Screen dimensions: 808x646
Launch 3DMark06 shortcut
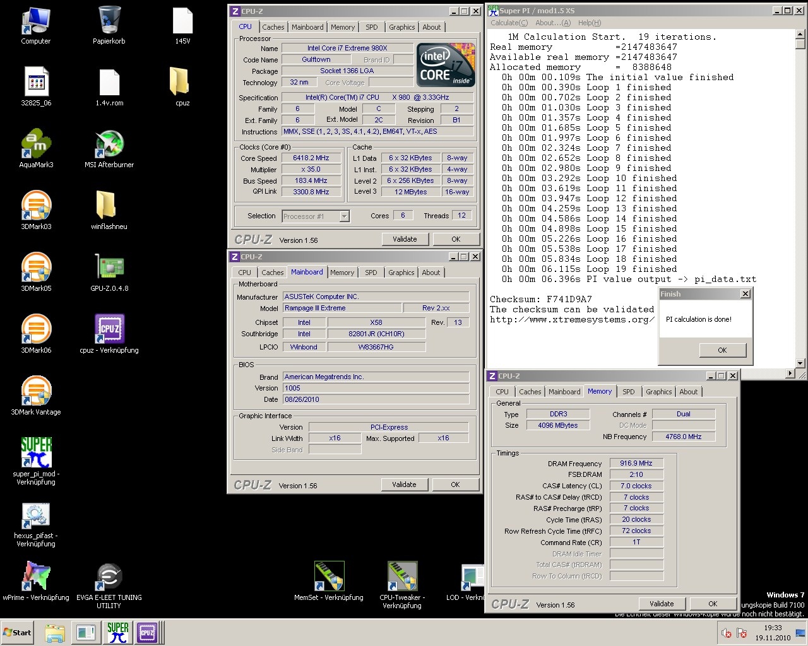[36, 335]
